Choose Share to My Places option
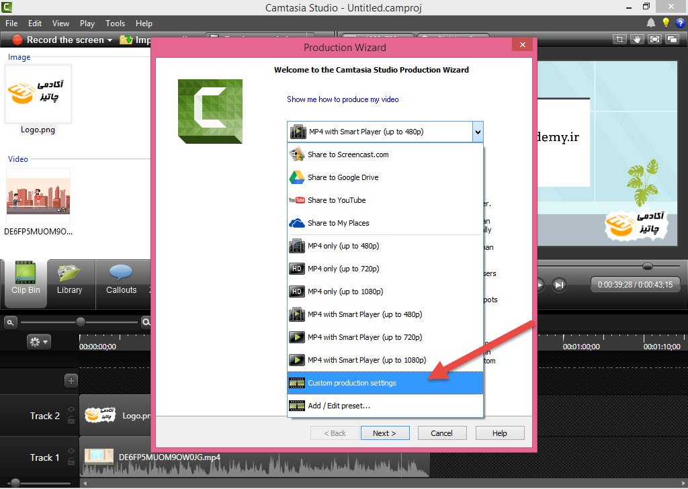This screenshot has height=489, width=688. tap(385, 223)
